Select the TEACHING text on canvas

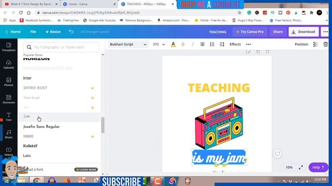(219, 88)
